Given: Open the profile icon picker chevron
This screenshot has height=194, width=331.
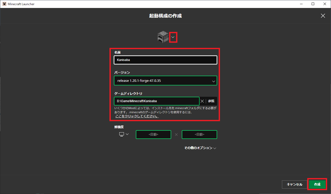Looking at the screenshot, I should click(x=173, y=37).
